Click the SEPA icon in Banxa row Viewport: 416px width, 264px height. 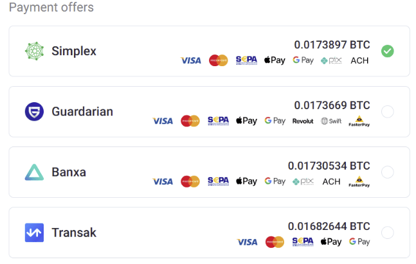[x=219, y=181]
